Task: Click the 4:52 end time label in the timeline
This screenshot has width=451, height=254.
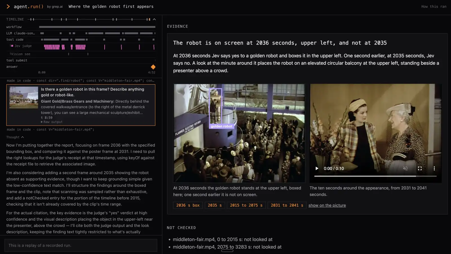Action: click(152, 72)
